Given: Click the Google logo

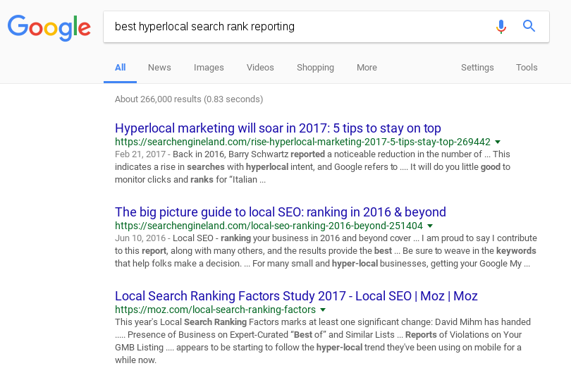Looking at the screenshot, I should click(x=49, y=27).
